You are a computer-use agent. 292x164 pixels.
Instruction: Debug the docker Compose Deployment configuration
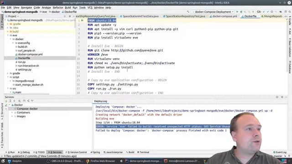pyautogui.click(x=241, y=12)
